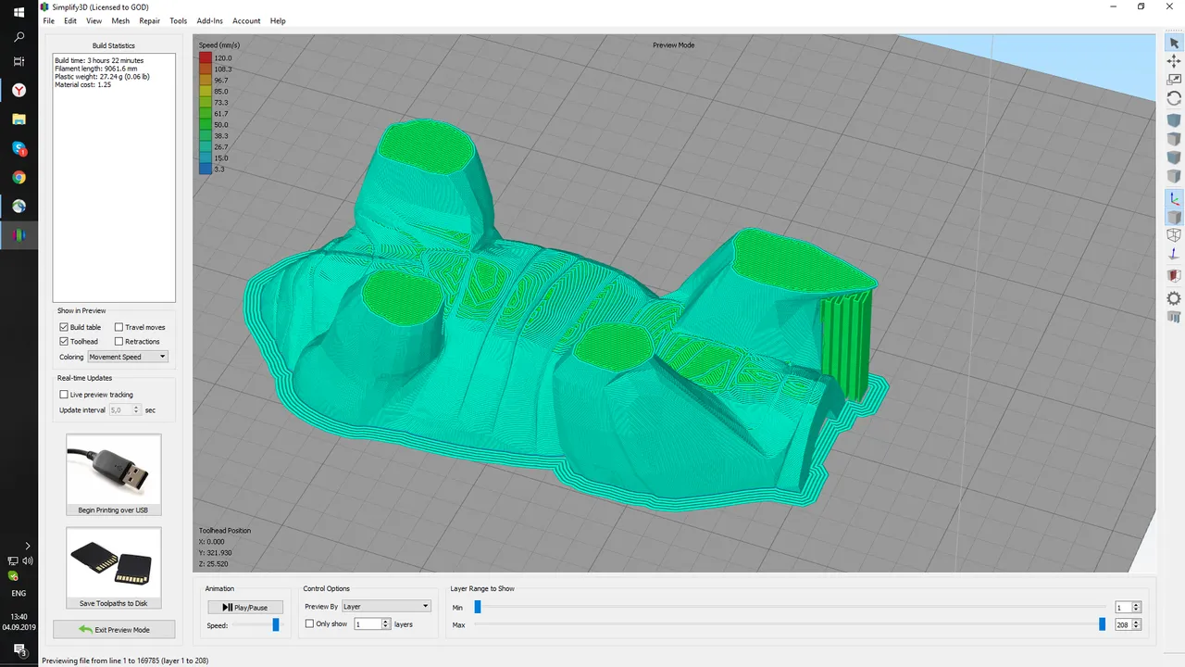Open the Account menu

point(246,20)
